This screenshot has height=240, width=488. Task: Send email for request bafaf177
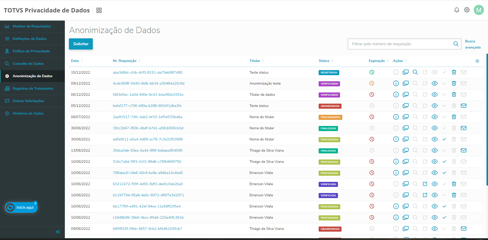464,106
